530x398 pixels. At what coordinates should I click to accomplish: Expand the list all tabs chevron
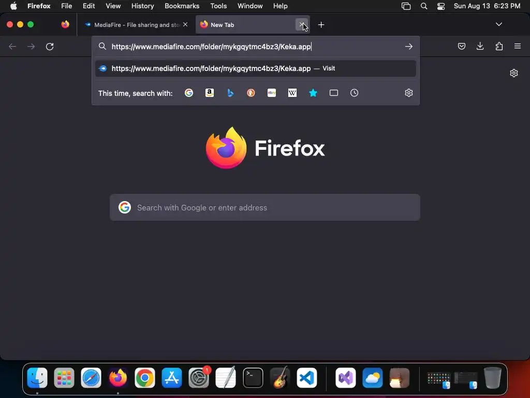point(498,24)
